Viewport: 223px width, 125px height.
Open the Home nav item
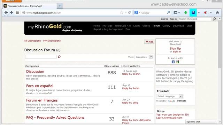[97, 26]
